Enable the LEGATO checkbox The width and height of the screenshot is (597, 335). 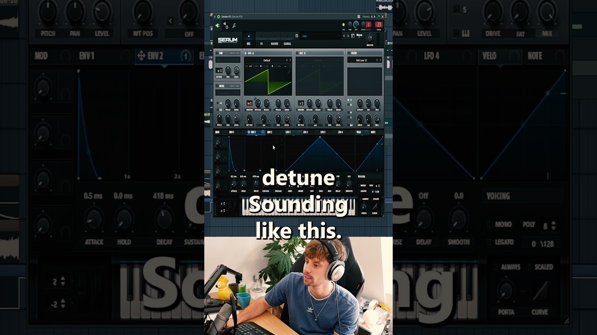(x=359, y=191)
